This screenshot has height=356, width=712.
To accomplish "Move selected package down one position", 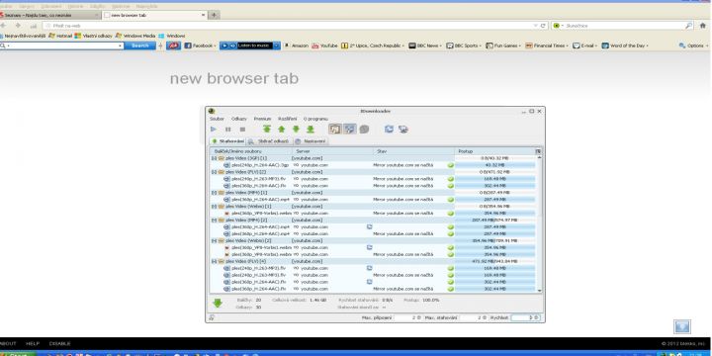I will [296, 130].
